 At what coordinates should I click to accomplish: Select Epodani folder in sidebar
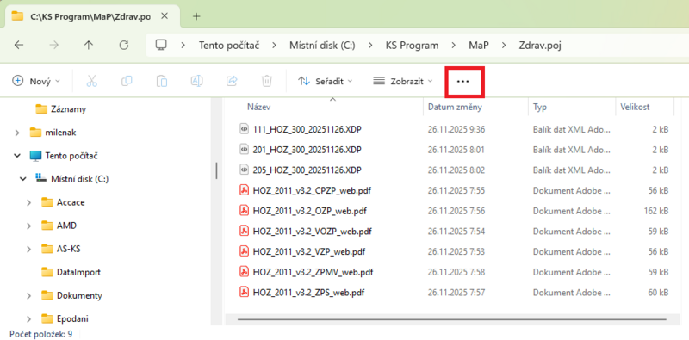click(x=65, y=318)
